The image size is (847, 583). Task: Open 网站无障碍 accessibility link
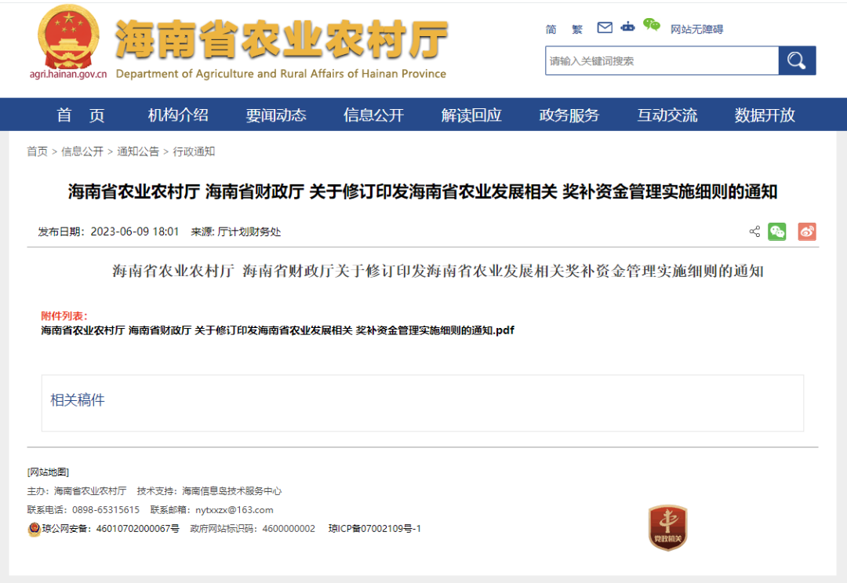pos(697,29)
